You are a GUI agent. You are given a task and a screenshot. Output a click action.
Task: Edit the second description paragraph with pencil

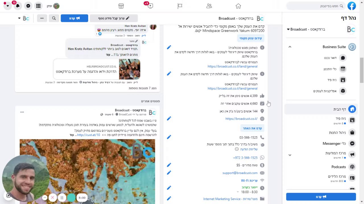(x=169, y=74)
